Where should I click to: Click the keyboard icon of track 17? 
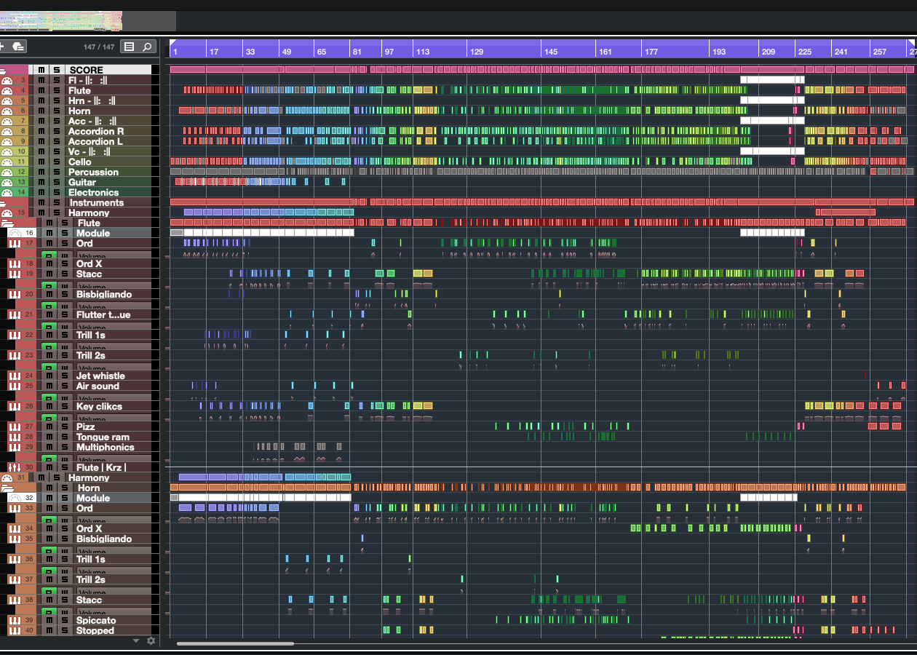pos(14,244)
